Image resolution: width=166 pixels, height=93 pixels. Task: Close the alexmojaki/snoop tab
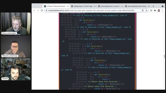(x=122, y=6)
